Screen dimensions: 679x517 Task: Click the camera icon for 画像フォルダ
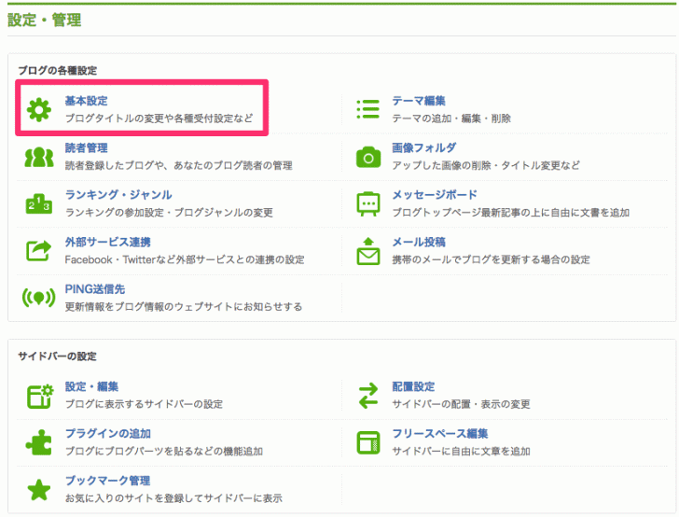click(x=368, y=157)
